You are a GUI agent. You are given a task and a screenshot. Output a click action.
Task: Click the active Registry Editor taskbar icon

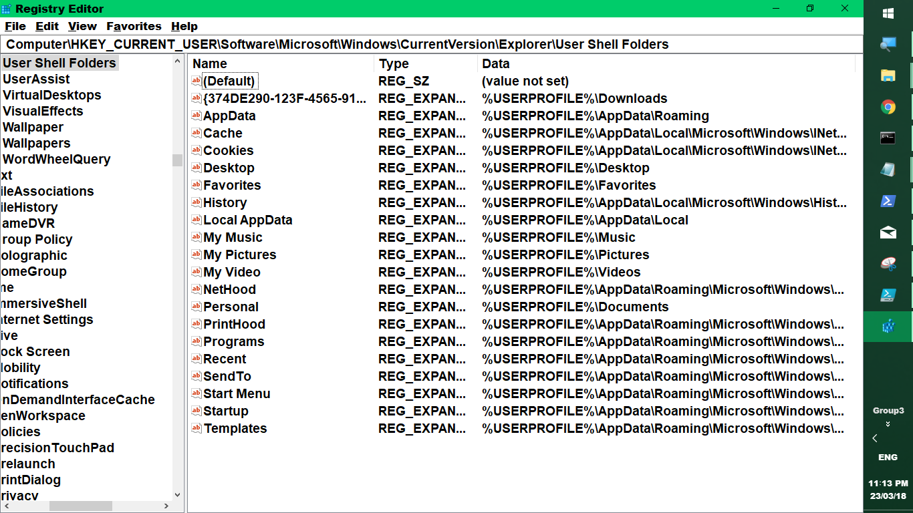(x=888, y=327)
